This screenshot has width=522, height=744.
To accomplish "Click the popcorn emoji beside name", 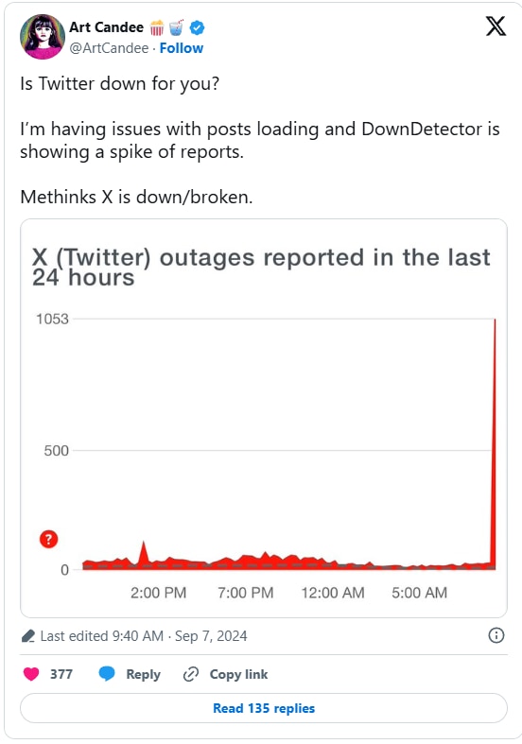I will (x=157, y=28).
